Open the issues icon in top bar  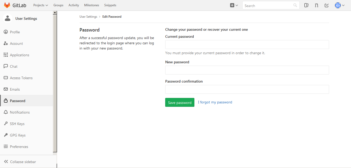(x=306, y=5)
